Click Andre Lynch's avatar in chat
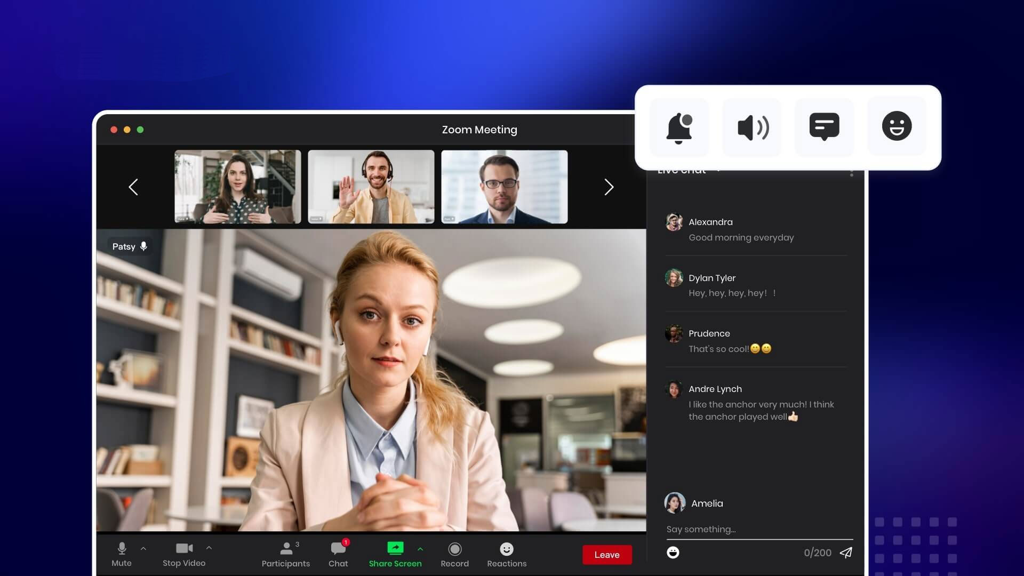This screenshot has height=576, width=1024. (674, 389)
